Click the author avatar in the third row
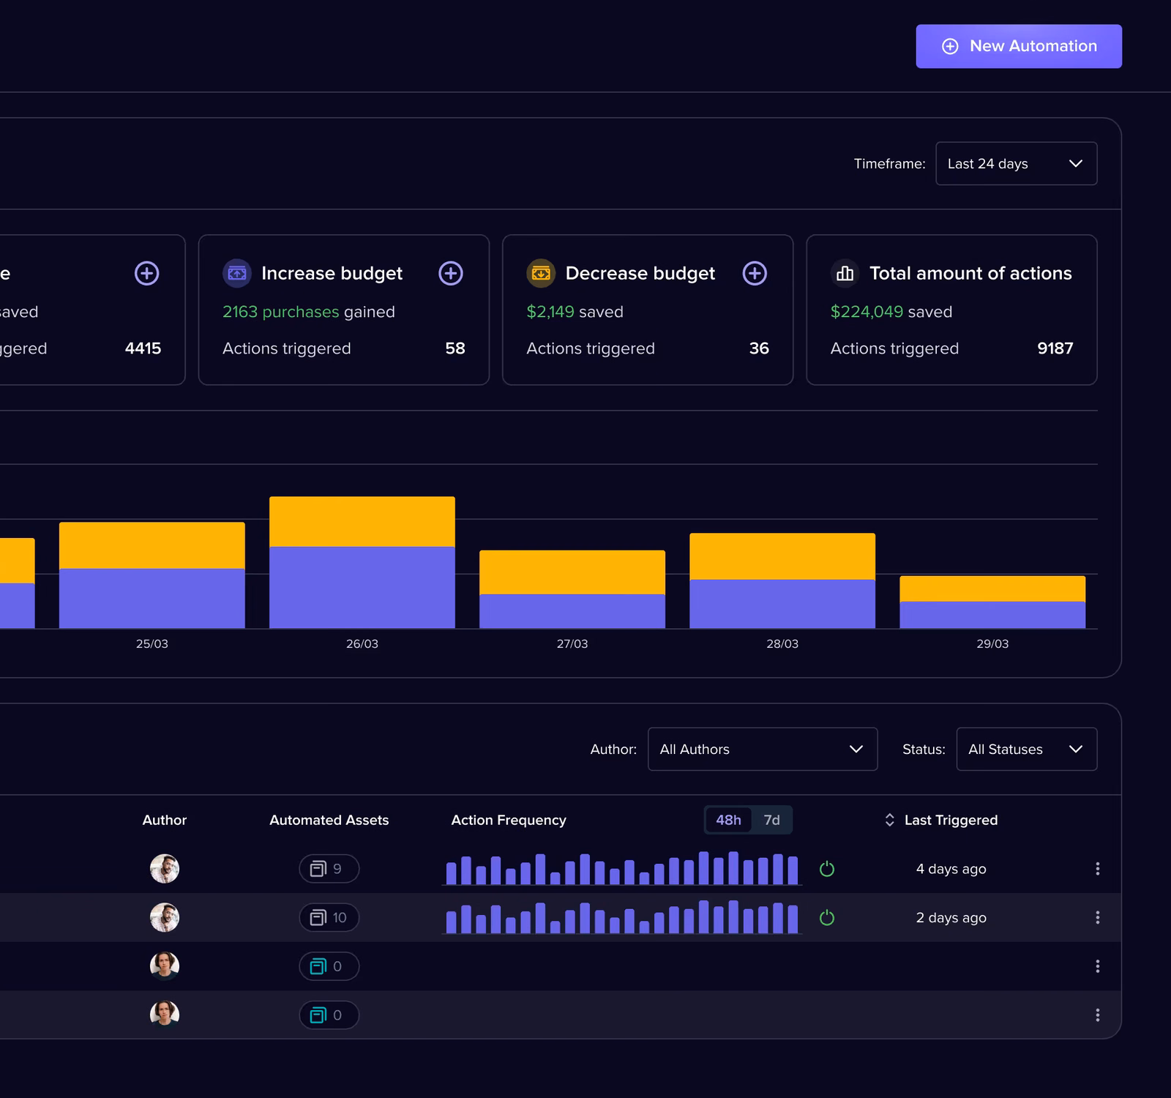The height and width of the screenshot is (1098, 1171). 165,966
